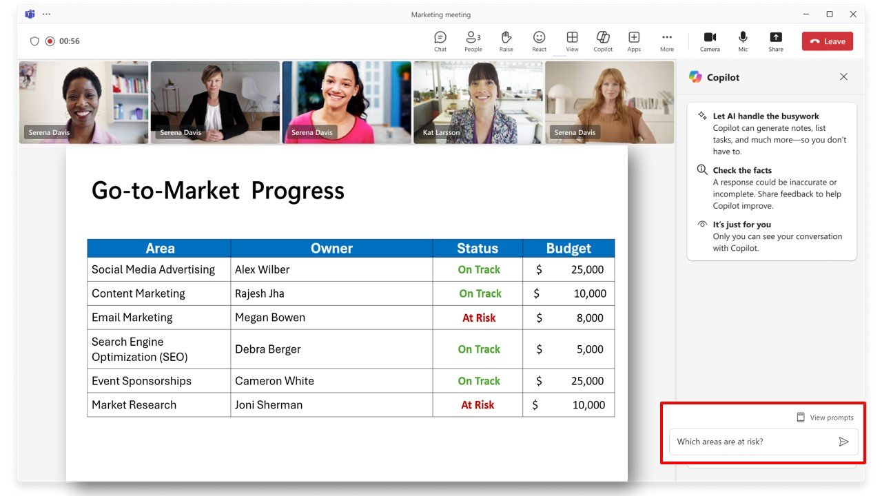Viewport: 882px width, 496px height.
Task: Toggle the Camera on or off
Action: pos(710,41)
